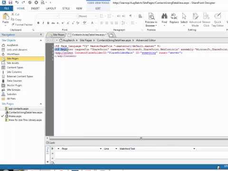The width and height of the screenshot is (228, 171).
Task: Switch to the HOME ribbon tab
Action: tap(21, 9)
